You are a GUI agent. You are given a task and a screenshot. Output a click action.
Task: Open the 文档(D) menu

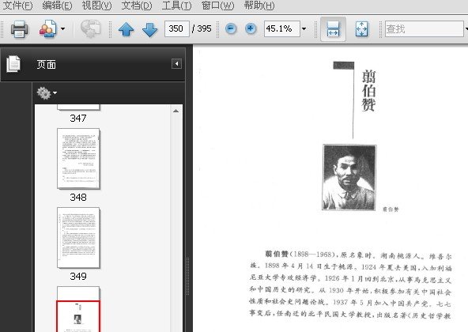click(x=137, y=6)
